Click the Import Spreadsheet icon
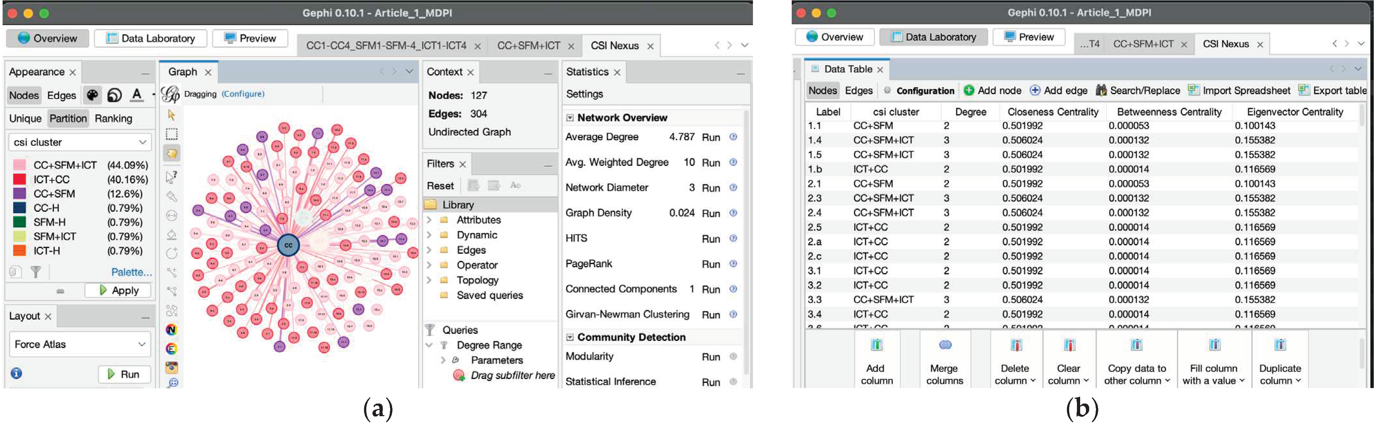This screenshot has width=1377, height=431. point(1193,90)
